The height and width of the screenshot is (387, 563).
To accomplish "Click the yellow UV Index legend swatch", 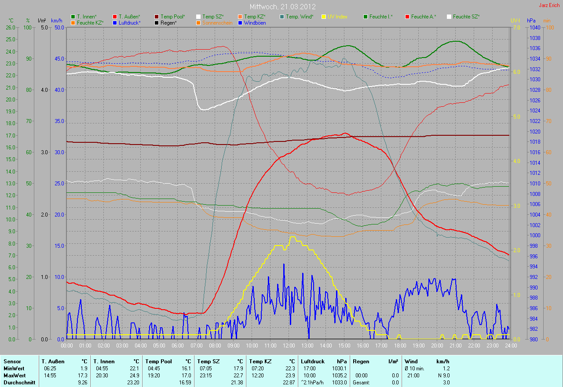I will coord(324,17).
